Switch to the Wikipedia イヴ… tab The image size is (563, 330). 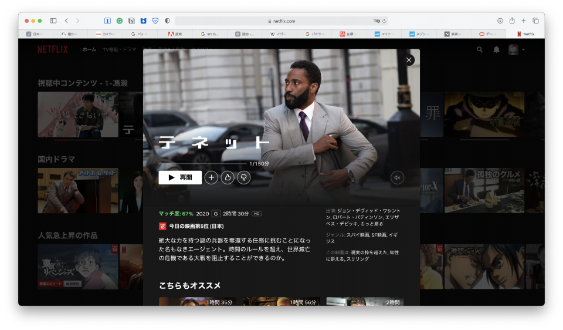point(280,34)
